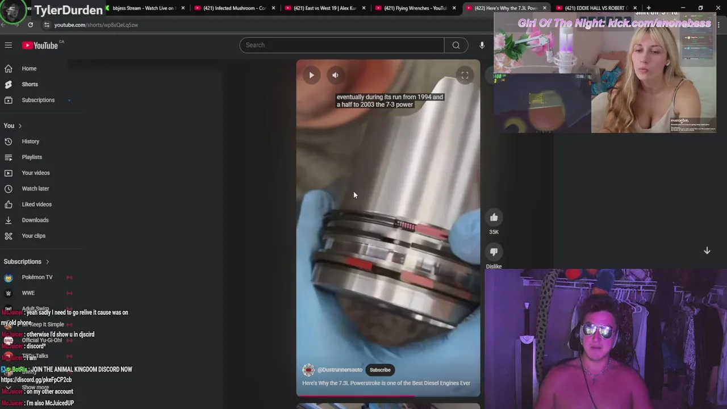Click the WWE channel avatar
This screenshot has height=409, width=727.
pos(9,293)
